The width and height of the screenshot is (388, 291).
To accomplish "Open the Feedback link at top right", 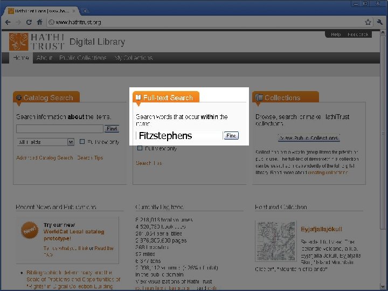I will coord(358,34).
